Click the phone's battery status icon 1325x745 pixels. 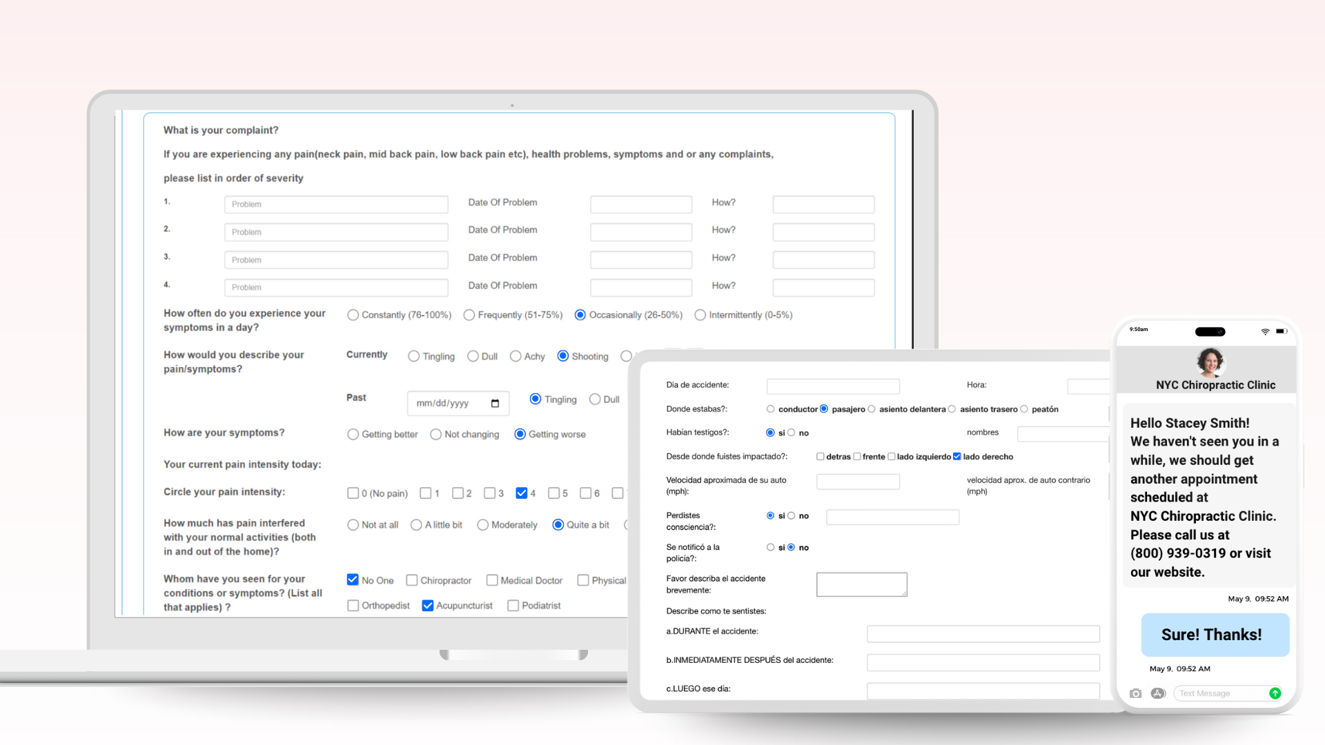pos(1281,331)
